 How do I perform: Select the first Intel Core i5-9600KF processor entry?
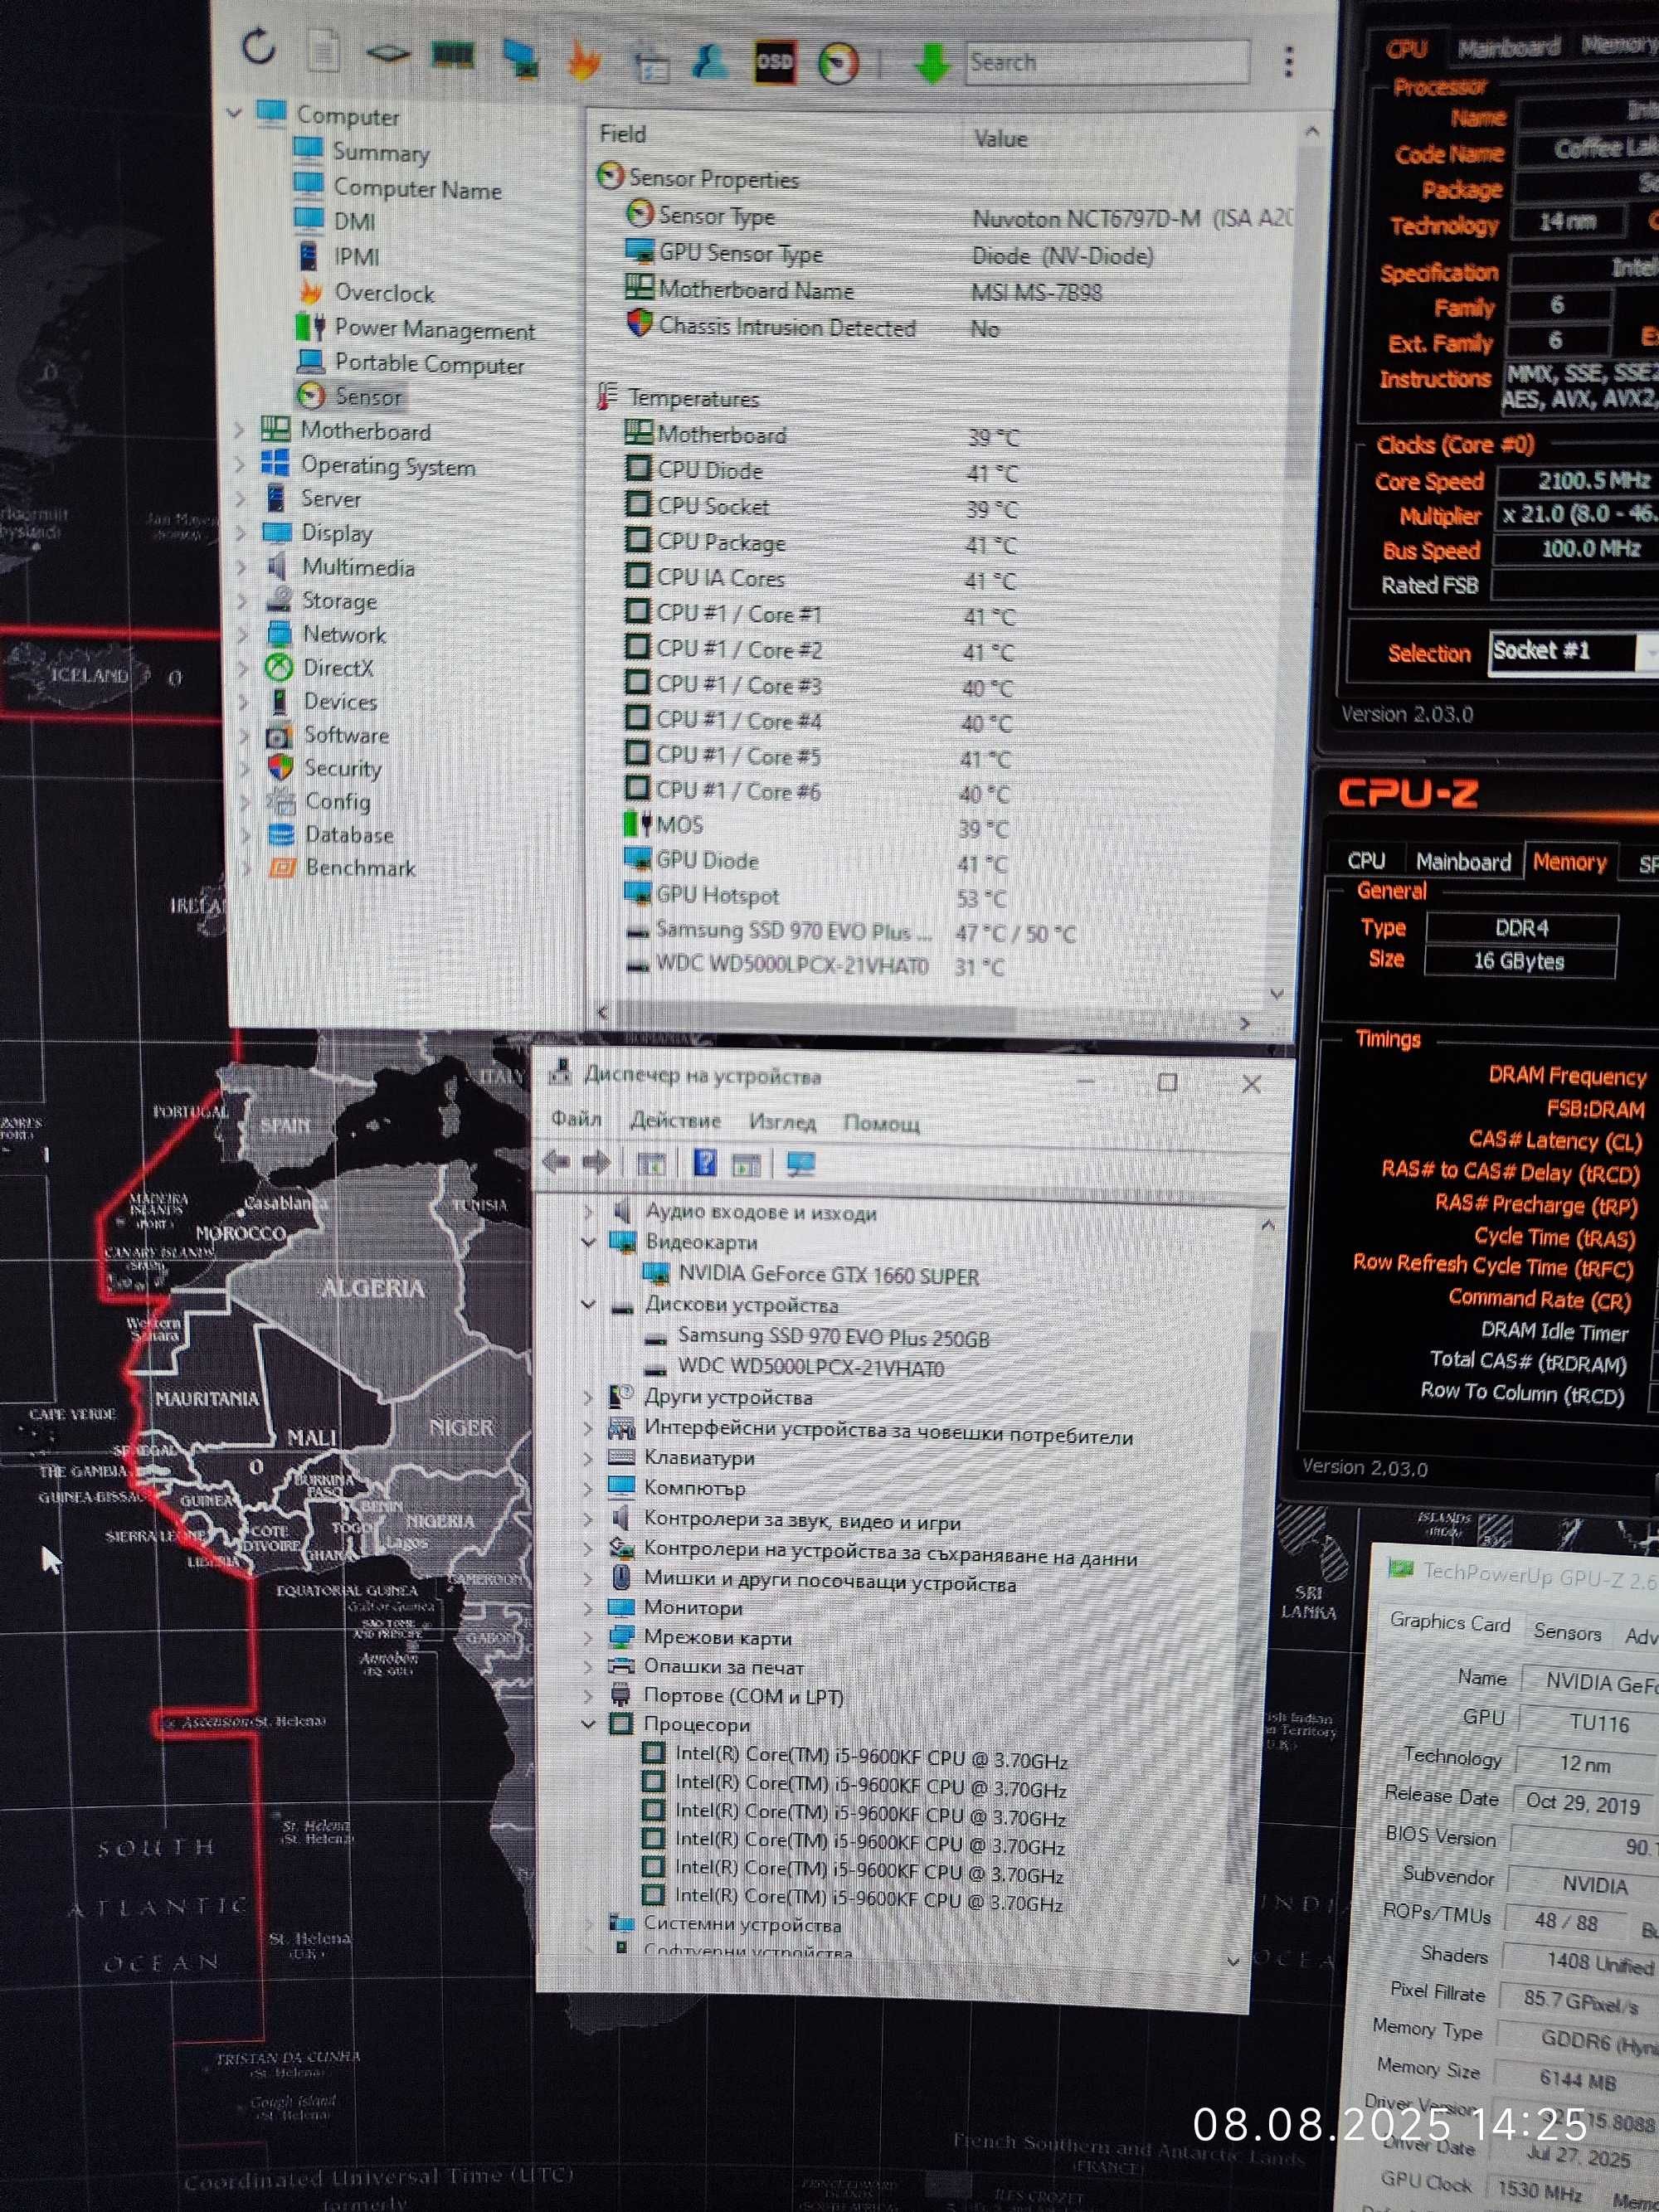[871, 1758]
